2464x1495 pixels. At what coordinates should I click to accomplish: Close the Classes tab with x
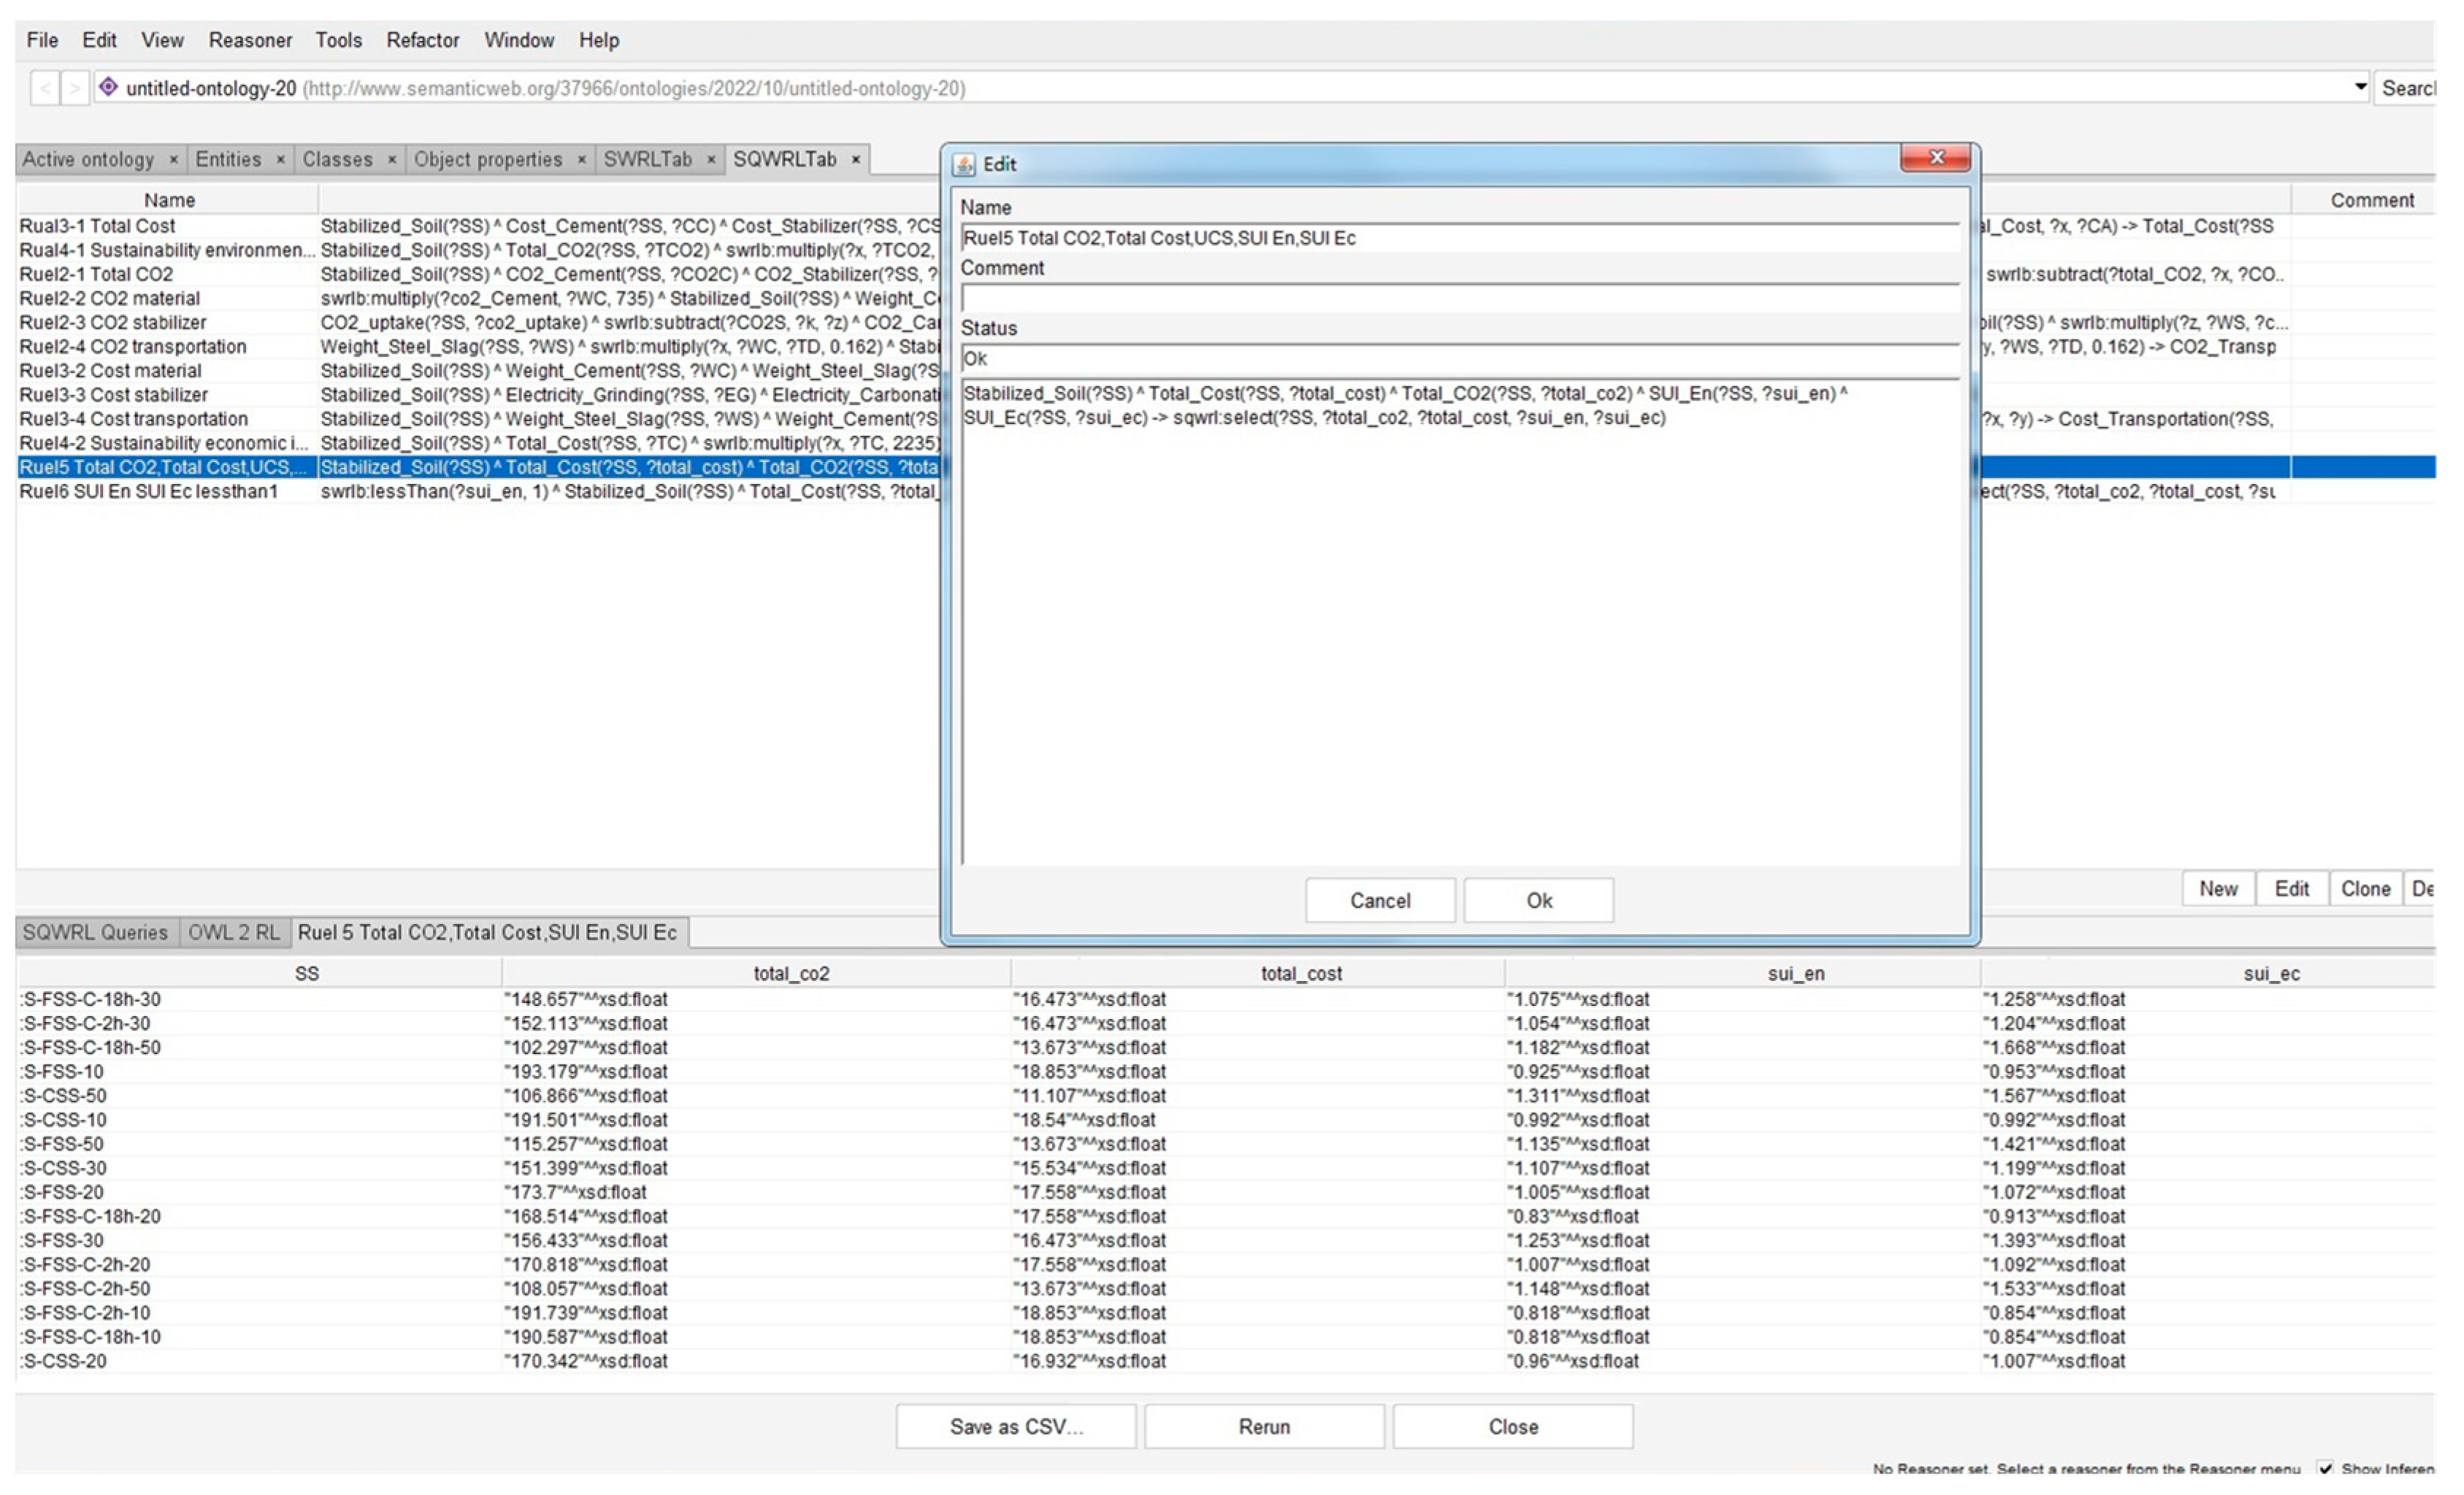pyautogui.click(x=391, y=160)
